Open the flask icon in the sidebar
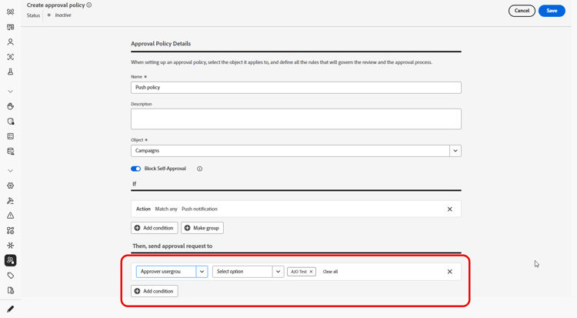The height and width of the screenshot is (318, 577). tap(11, 72)
